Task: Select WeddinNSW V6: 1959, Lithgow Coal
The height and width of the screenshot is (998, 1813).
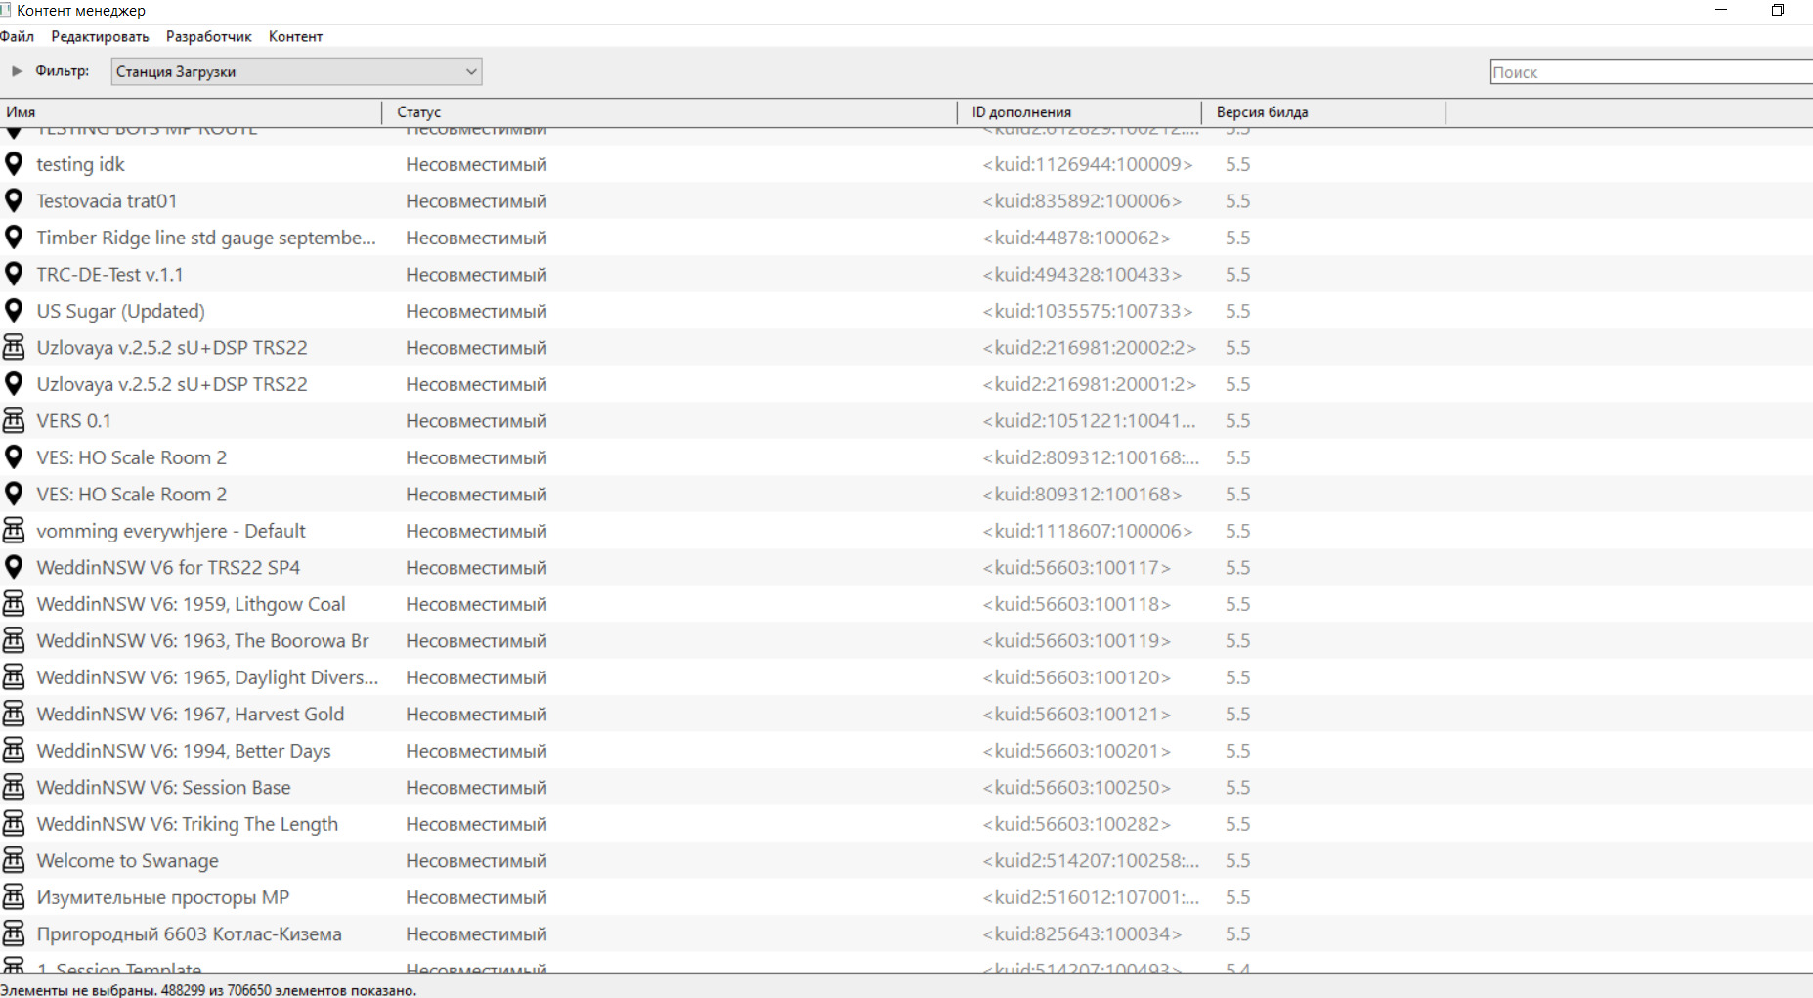Action: (x=191, y=604)
